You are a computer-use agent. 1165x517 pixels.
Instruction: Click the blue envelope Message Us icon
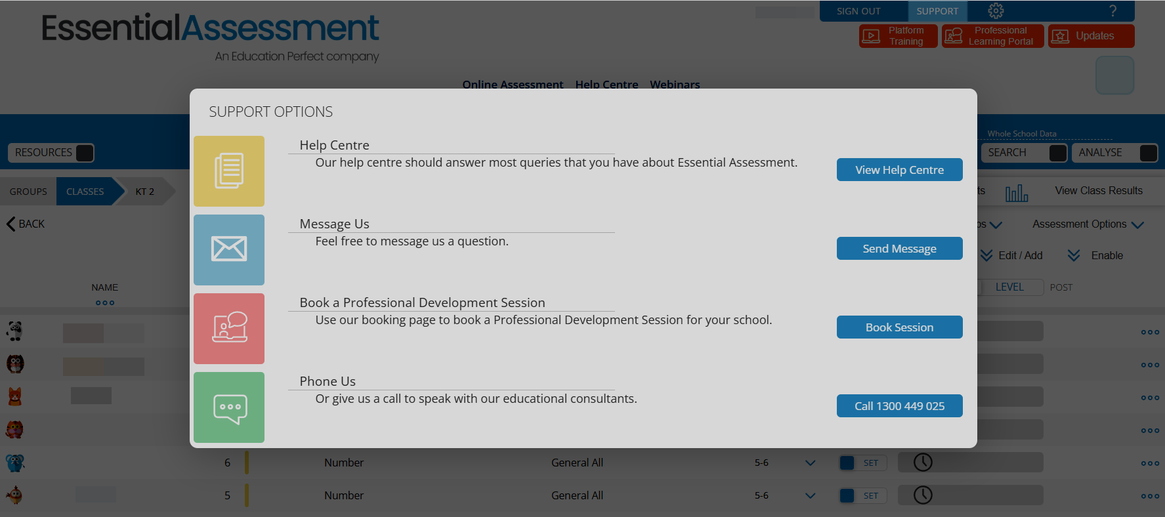(x=229, y=250)
